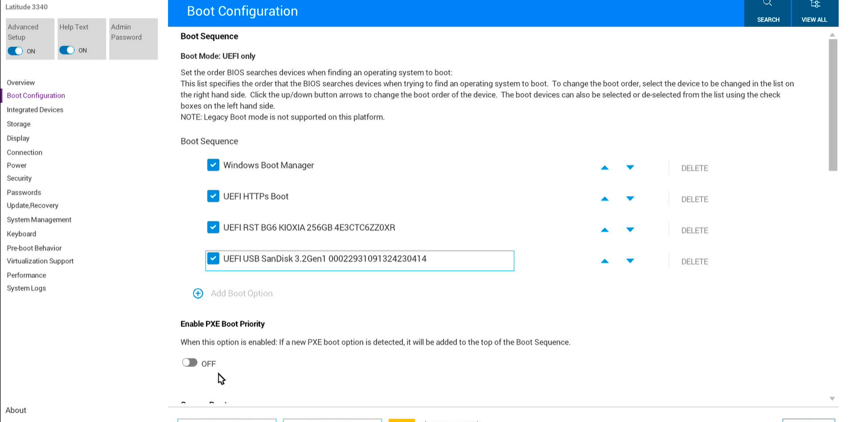Open Admin Password tile

134,39
